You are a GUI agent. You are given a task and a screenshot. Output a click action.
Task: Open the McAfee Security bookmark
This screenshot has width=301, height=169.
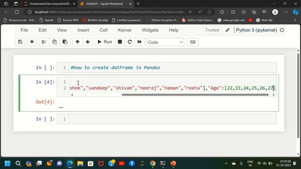tap(95, 20)
